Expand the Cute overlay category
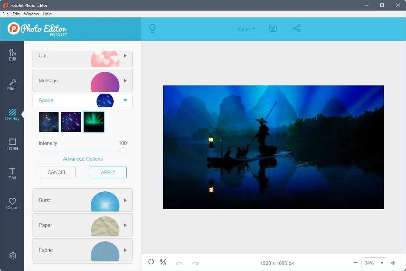The width and height of the screenshot is (406, 271). pyautogui.click(x=83, y=59)
